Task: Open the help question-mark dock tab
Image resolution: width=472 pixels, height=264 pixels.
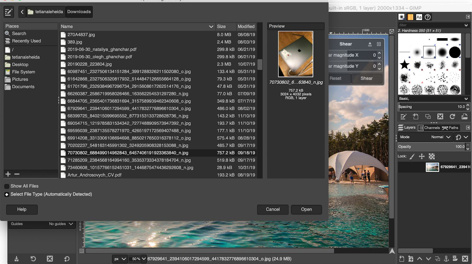Action: 428,17
